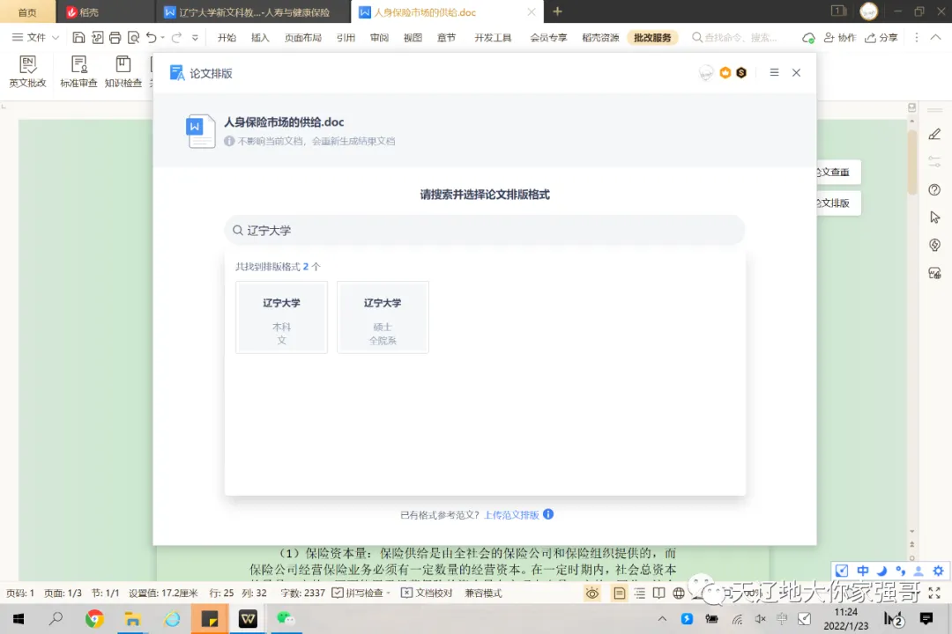Toggle eye protection mode in status bar

click(592, 593)
